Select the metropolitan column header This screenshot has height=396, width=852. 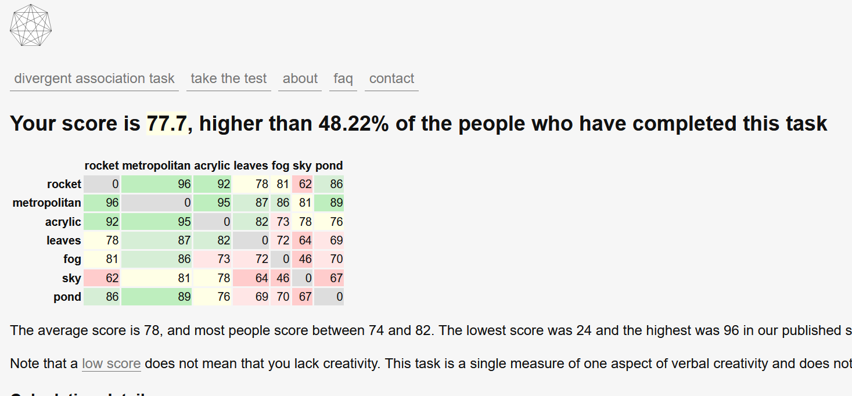pos(156,165)
